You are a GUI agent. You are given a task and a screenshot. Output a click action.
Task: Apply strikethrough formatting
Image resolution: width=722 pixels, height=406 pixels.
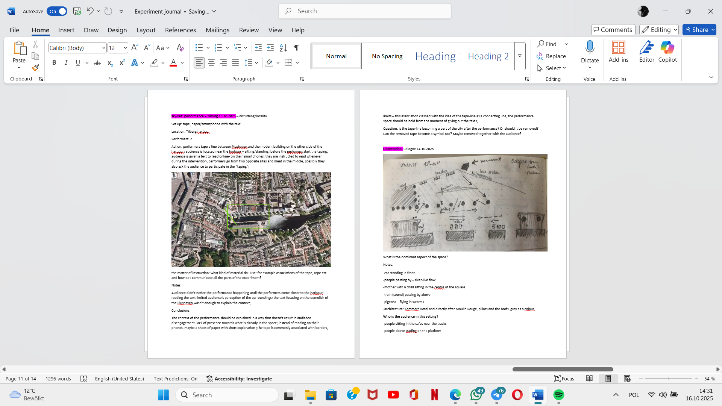coord(97,63)
